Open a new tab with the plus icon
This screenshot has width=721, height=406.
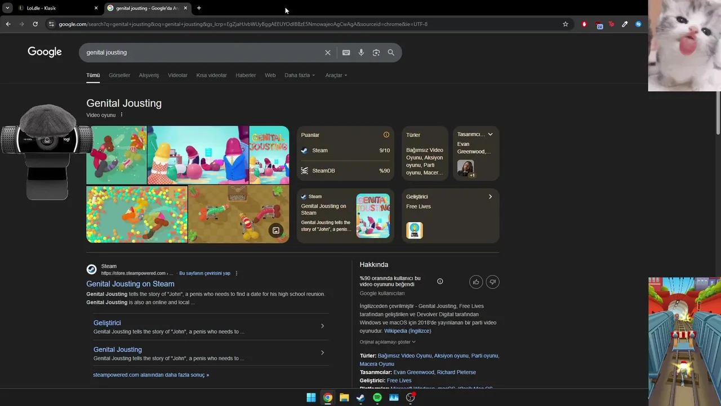click(199, 8)
